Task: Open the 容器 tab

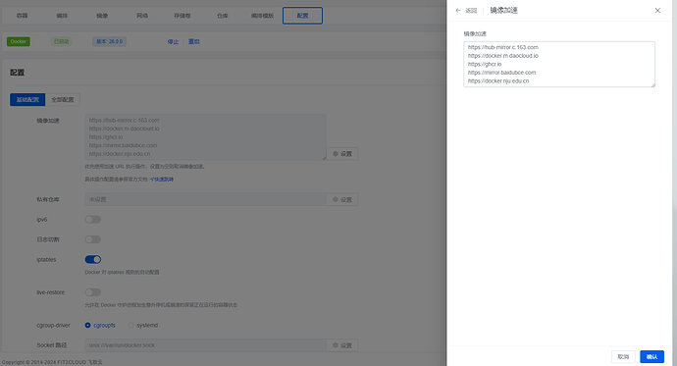Action: [22, 16]
